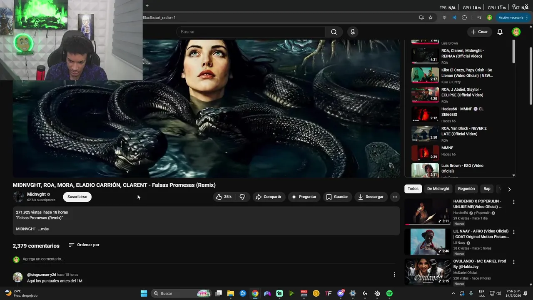Open options for HARDENRD X POPERULIN video

pyautogui.click(x=513, y=202)
